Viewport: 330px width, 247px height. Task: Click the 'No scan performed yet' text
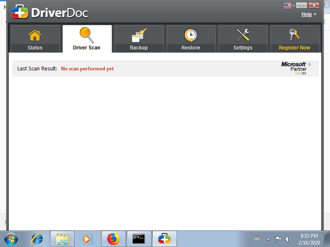pos(87,69)
